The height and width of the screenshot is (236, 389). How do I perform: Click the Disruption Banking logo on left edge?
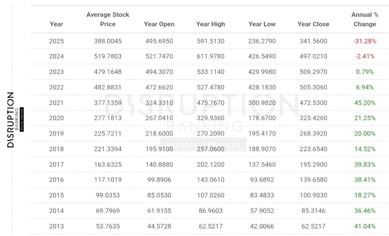pos(11,120)
